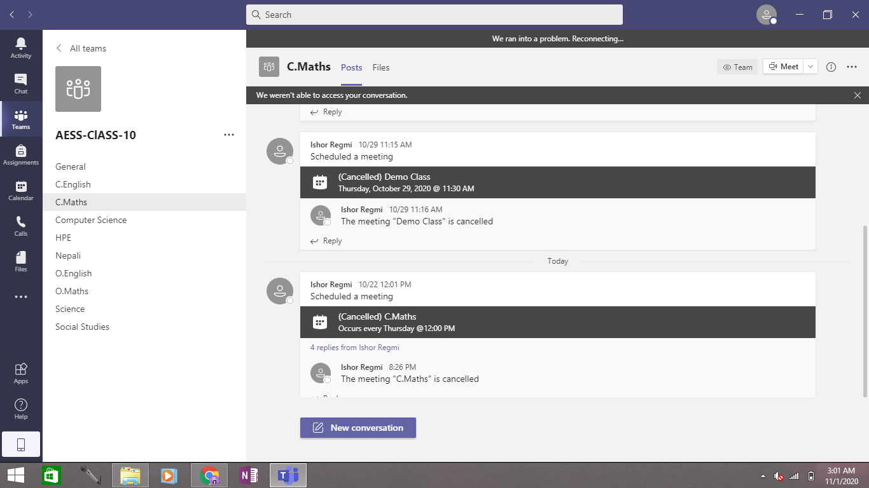This screenshot has width=869, height=488.
Task: Expand 4 replies from Ishor Regmi
Action: click(x=354, y=348)
